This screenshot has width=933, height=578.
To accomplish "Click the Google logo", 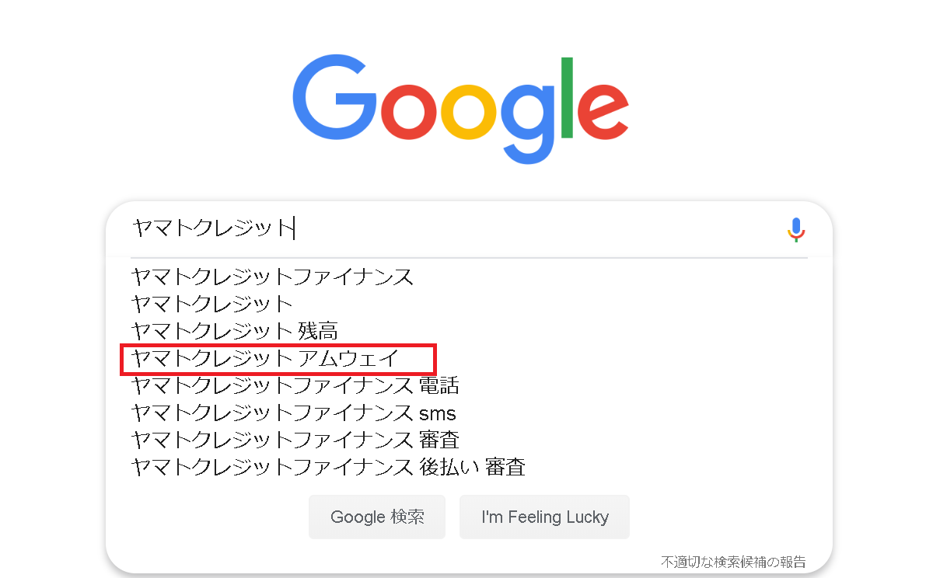I will [x=461, y=107].
